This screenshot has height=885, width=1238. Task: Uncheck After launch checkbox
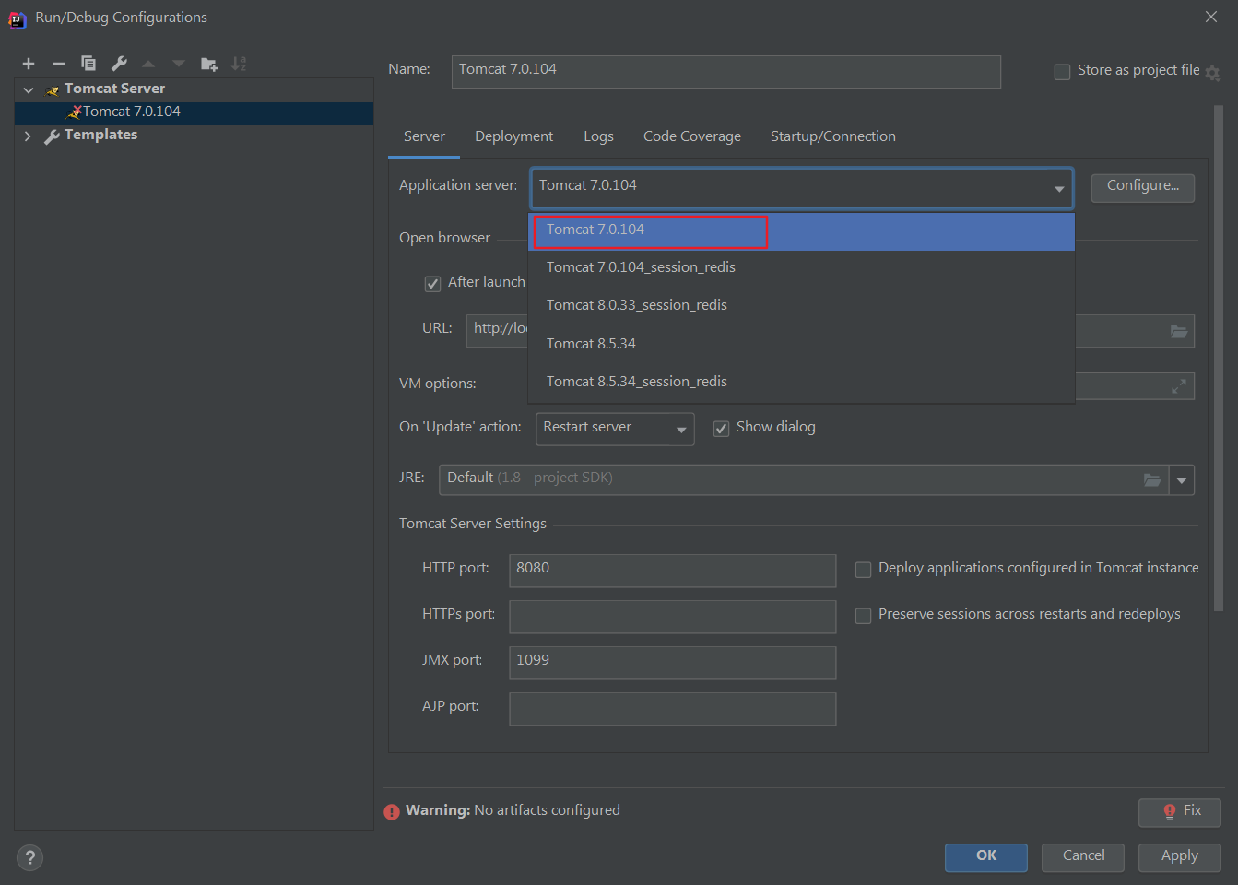click(432, 283)
